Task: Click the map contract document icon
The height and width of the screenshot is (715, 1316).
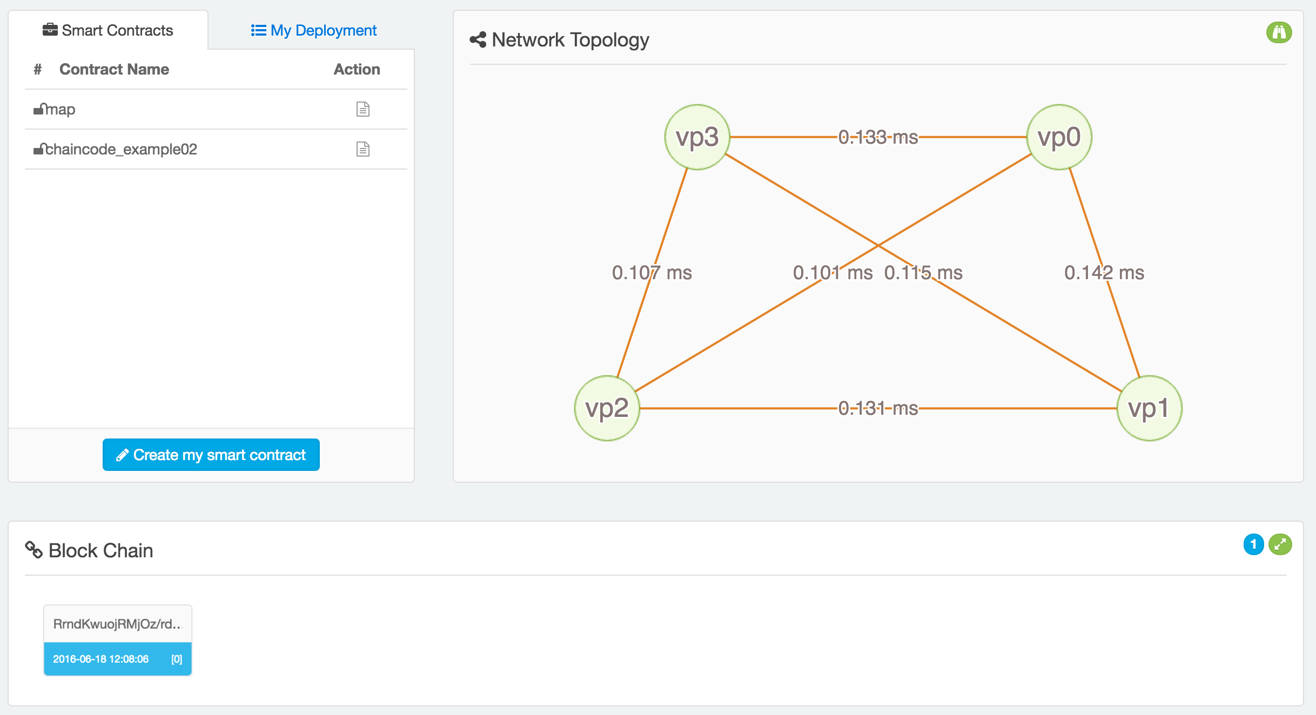Action: click(x=363, y=109)
